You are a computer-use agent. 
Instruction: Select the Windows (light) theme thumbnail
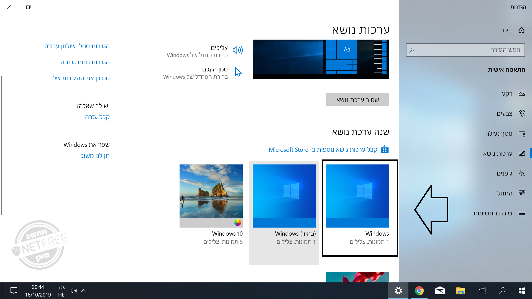[x=284, y=196]
